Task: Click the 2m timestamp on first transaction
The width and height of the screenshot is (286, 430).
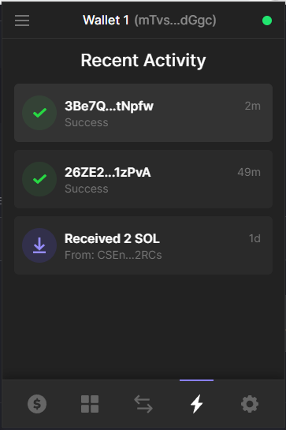Action: (253, 106)
